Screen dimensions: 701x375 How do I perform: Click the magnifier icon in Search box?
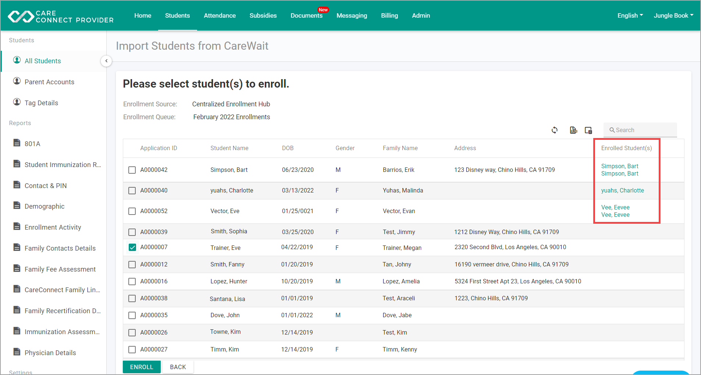tap(612, 130)
